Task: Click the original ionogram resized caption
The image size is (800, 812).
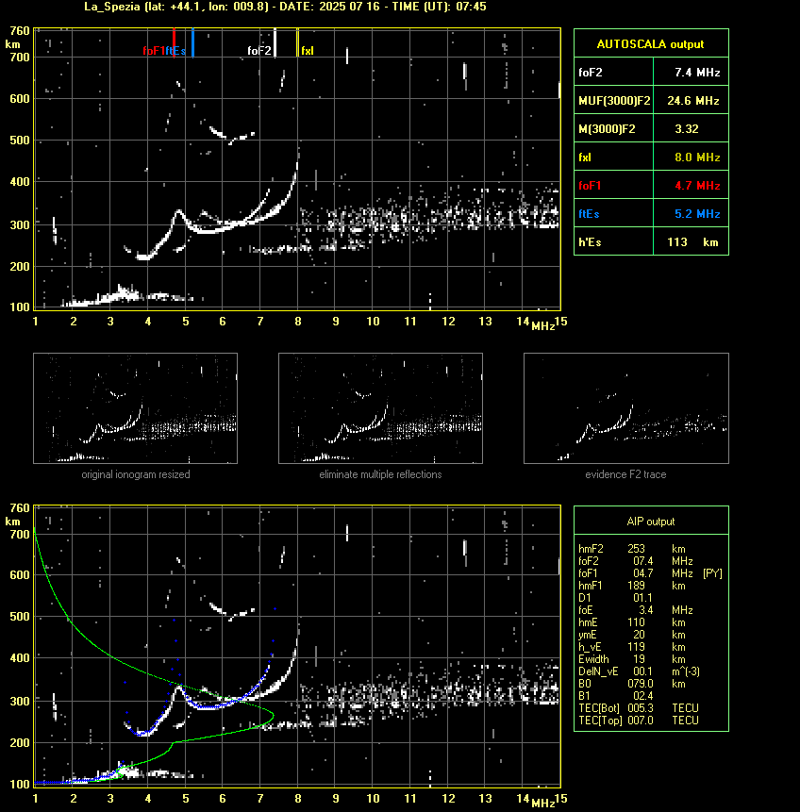Action: (136, 474)
